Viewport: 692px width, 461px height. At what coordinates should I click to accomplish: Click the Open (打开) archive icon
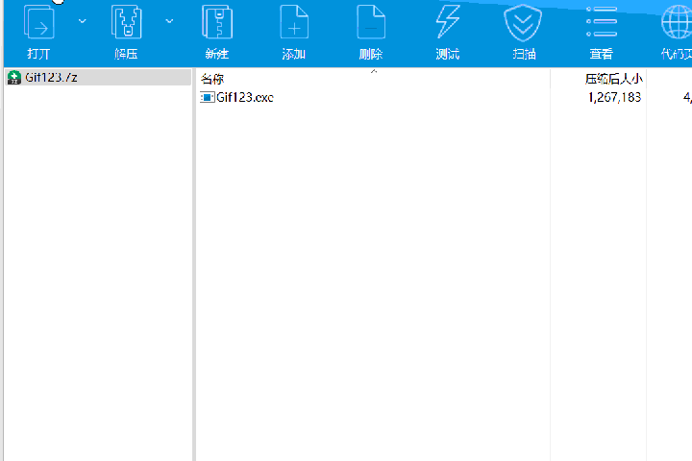click(x=38, y=22)
